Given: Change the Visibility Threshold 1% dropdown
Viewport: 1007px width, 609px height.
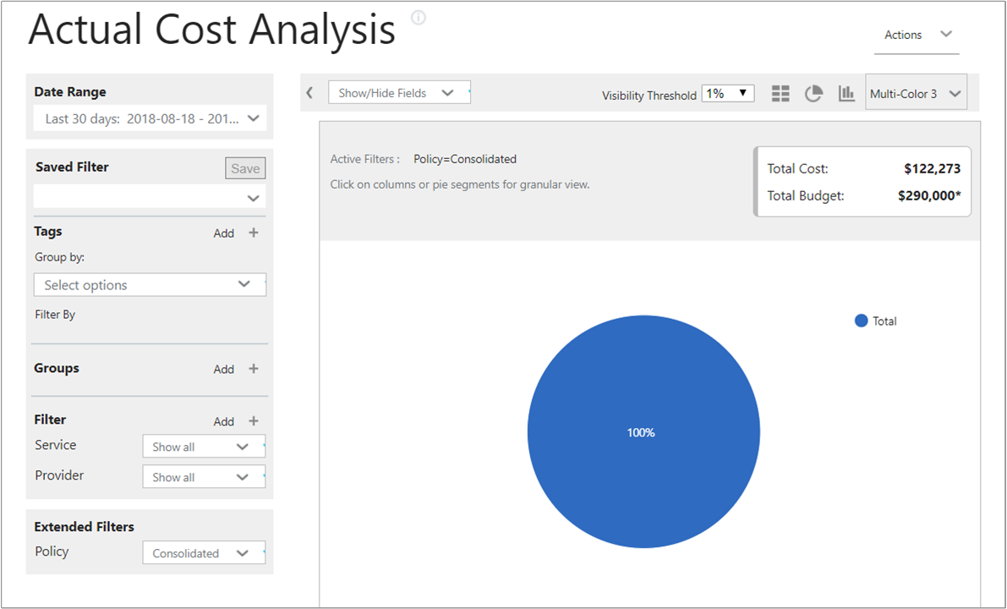Looking at the screenshot, I should tap(728, 94).
